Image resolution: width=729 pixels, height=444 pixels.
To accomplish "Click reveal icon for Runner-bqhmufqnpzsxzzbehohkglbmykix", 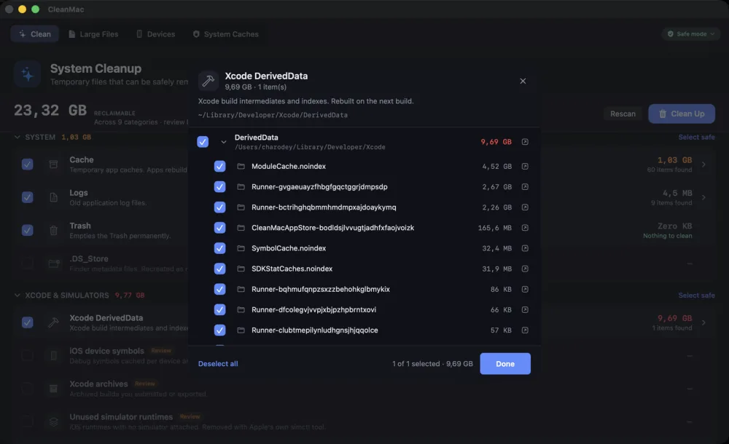I will click(x=525, y=289).
